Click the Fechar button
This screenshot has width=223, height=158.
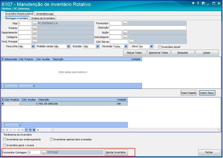point(209,152)
